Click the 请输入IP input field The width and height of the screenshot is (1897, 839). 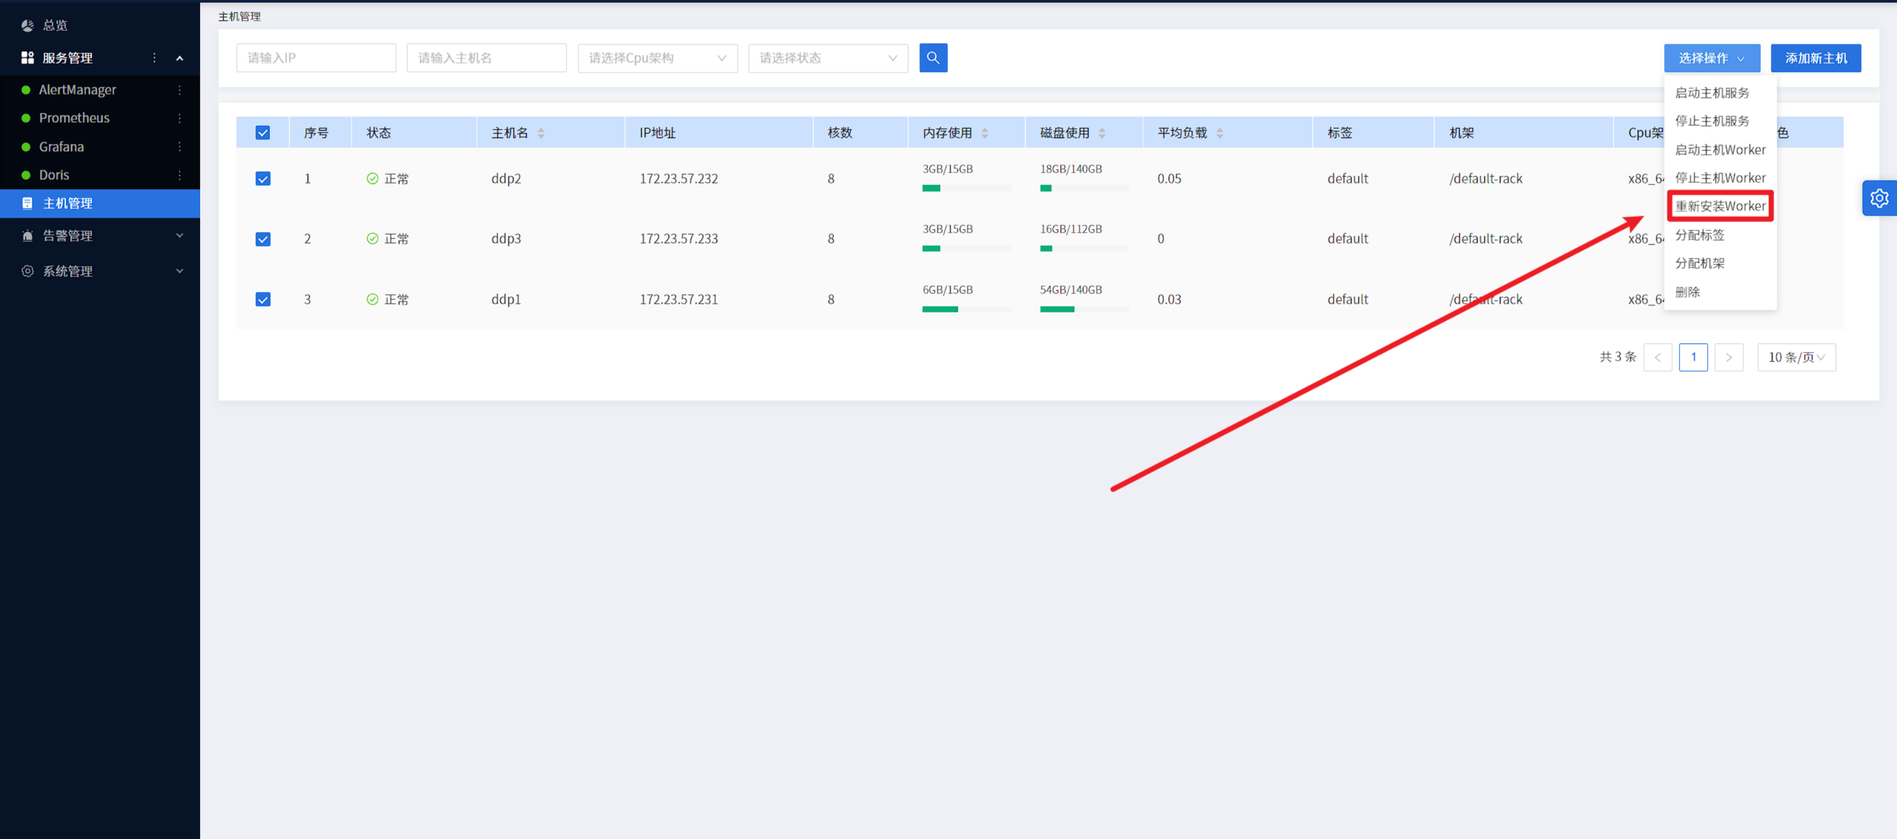click(316, 57)
